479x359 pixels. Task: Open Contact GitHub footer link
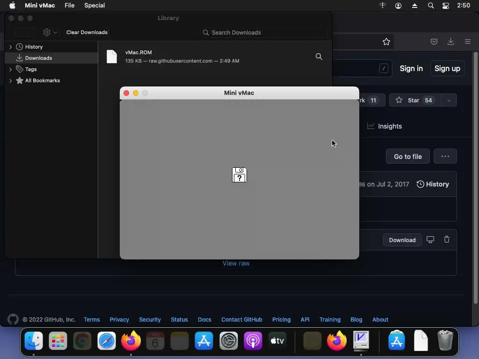coord(242,320)
